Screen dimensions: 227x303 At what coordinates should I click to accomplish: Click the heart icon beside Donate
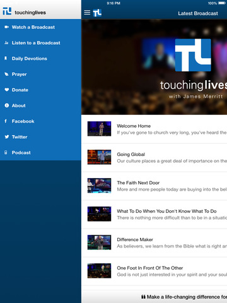tap(7, 90)
